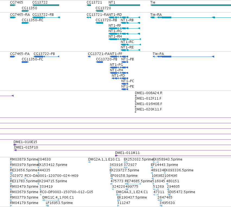231x207 pixels.
Task: Click the DME1-010E15 BAC clone label
Action: pos(25,142)
